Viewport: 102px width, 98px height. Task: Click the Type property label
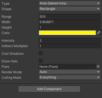click(5, 4)
